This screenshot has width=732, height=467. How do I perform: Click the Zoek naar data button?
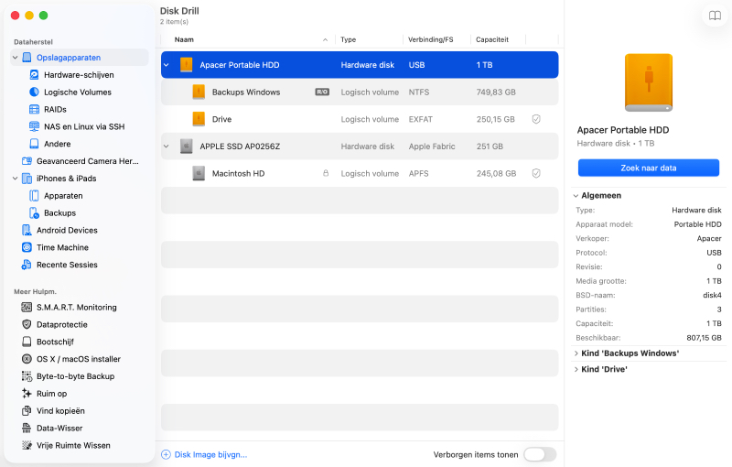click(x=648, y=168)
